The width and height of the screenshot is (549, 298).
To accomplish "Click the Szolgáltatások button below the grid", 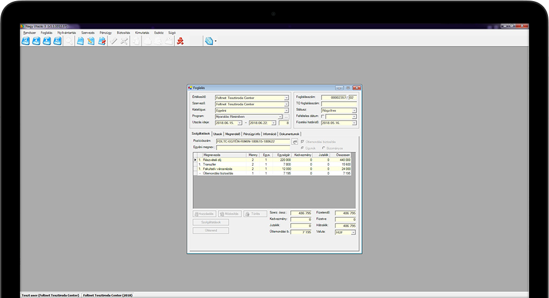I will point(211,222).
